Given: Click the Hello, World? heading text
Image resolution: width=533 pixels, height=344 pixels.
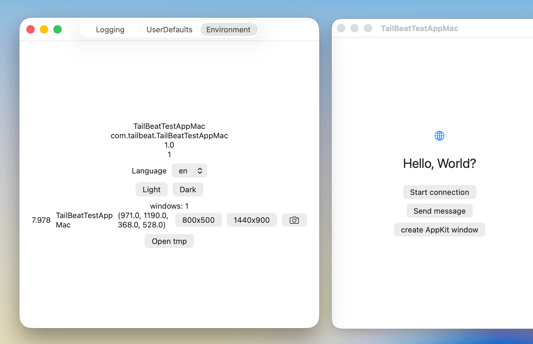Looking at the screenshot, I should point(439,163).
